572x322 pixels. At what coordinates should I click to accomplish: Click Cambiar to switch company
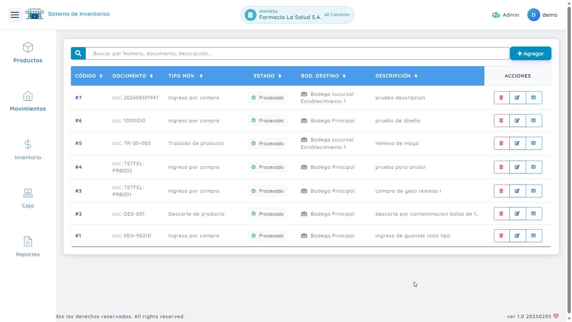coord(337,15)
